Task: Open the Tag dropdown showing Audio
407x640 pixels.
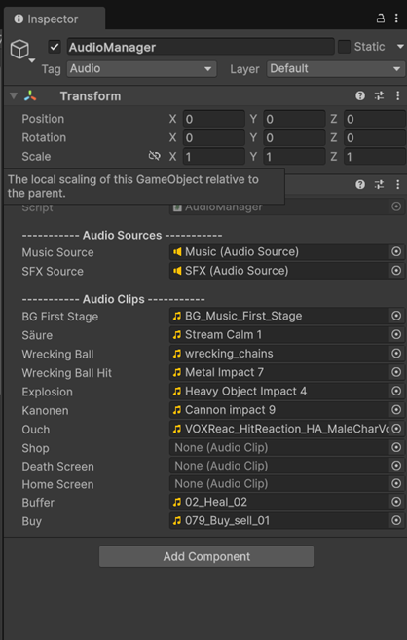Action: point(141,69)
